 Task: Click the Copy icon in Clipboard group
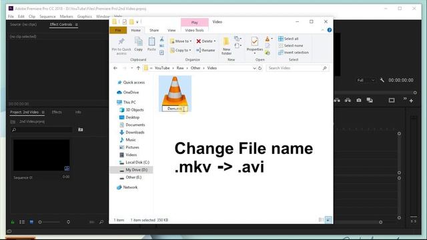pos(138,41)
